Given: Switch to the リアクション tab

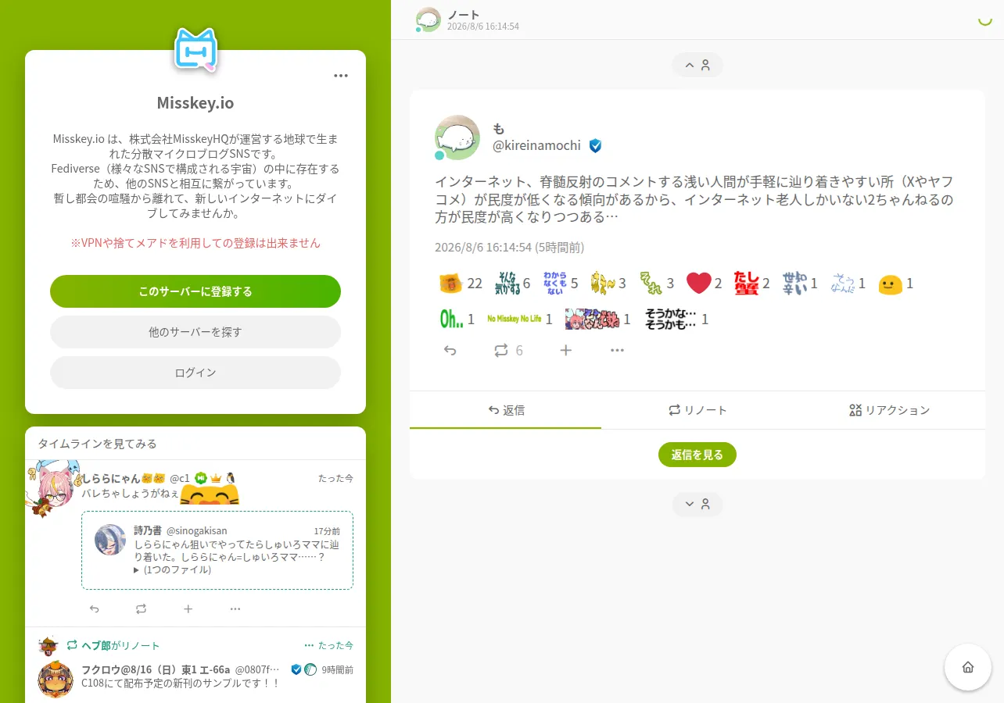Looking at the screenshot, I should (889, 410).
